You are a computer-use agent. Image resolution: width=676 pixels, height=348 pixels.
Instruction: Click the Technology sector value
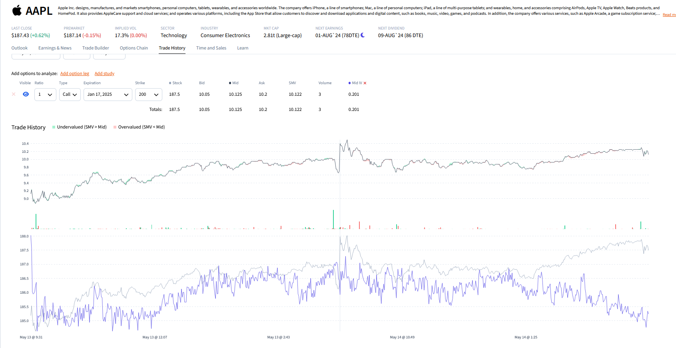coord(174,36)
